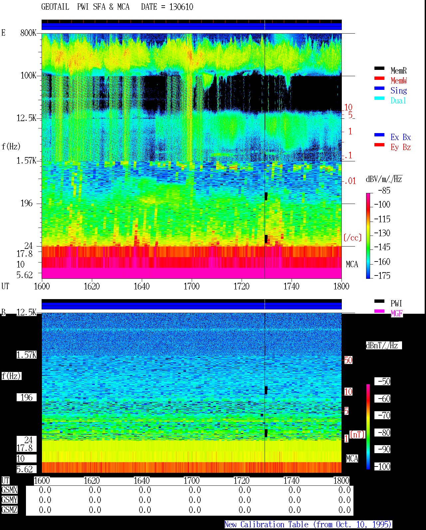426x530 pixels.
Task: Click the red Ey Bz legend swatch
Action: [379, 145]
